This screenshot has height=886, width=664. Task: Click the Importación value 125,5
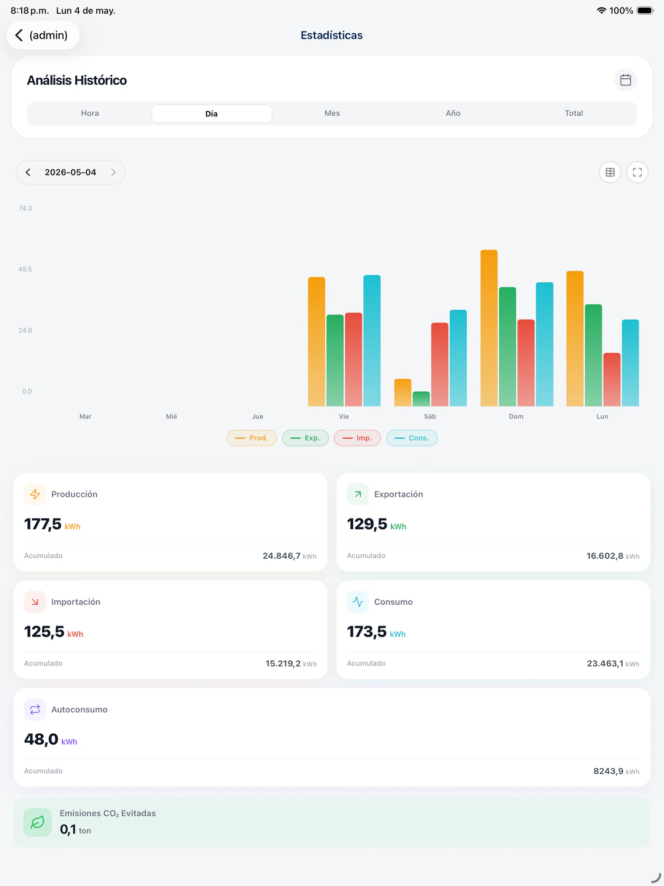(44, 632)
